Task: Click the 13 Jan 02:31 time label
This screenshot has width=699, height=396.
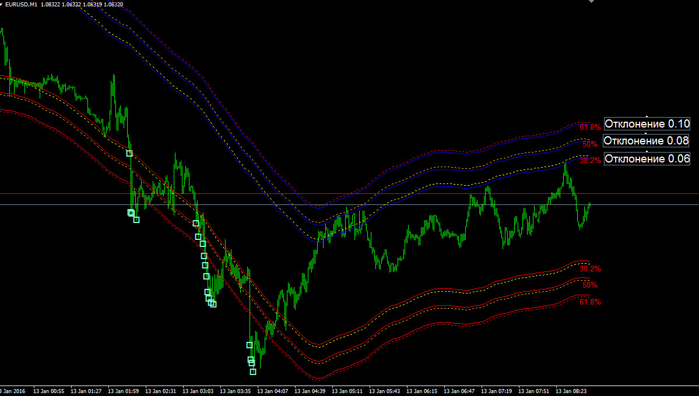Action: [160, 391]
